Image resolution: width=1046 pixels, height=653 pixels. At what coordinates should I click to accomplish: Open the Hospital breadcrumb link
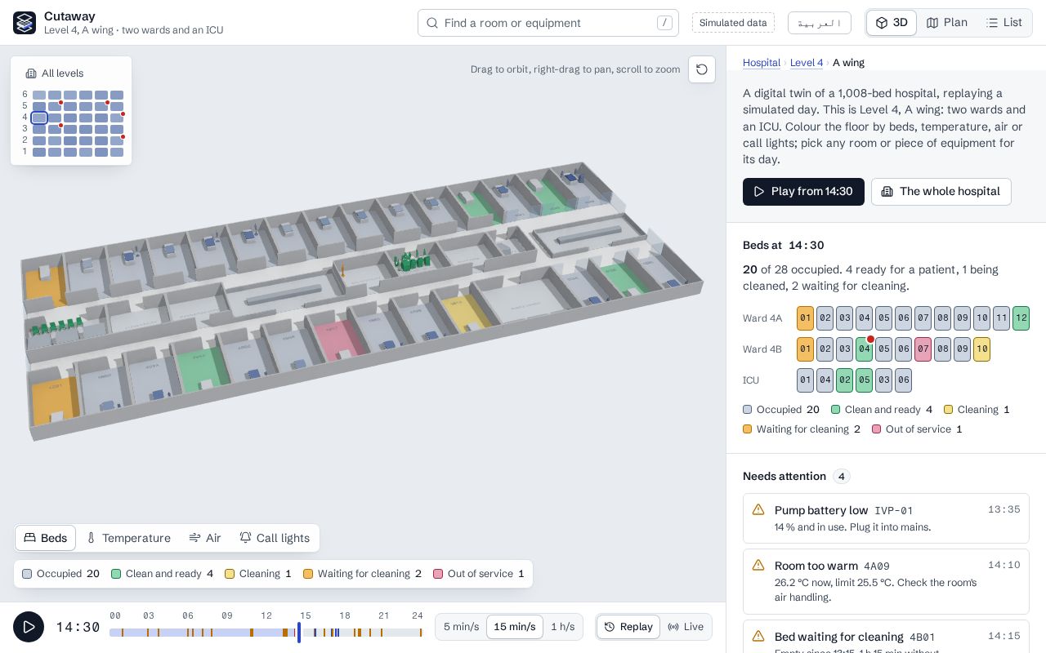(762, 63)
